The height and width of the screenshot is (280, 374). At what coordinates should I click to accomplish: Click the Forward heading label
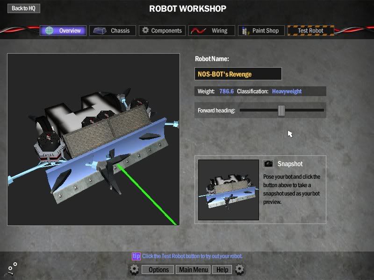(x=216, y=111)
